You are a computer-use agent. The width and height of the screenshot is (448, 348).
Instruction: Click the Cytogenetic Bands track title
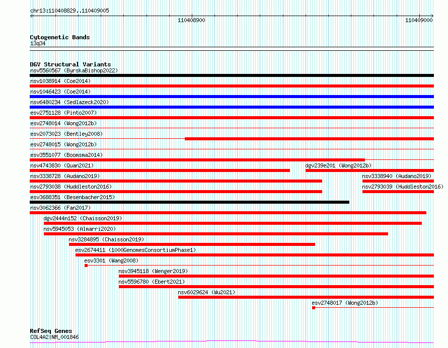coord(60,37)
